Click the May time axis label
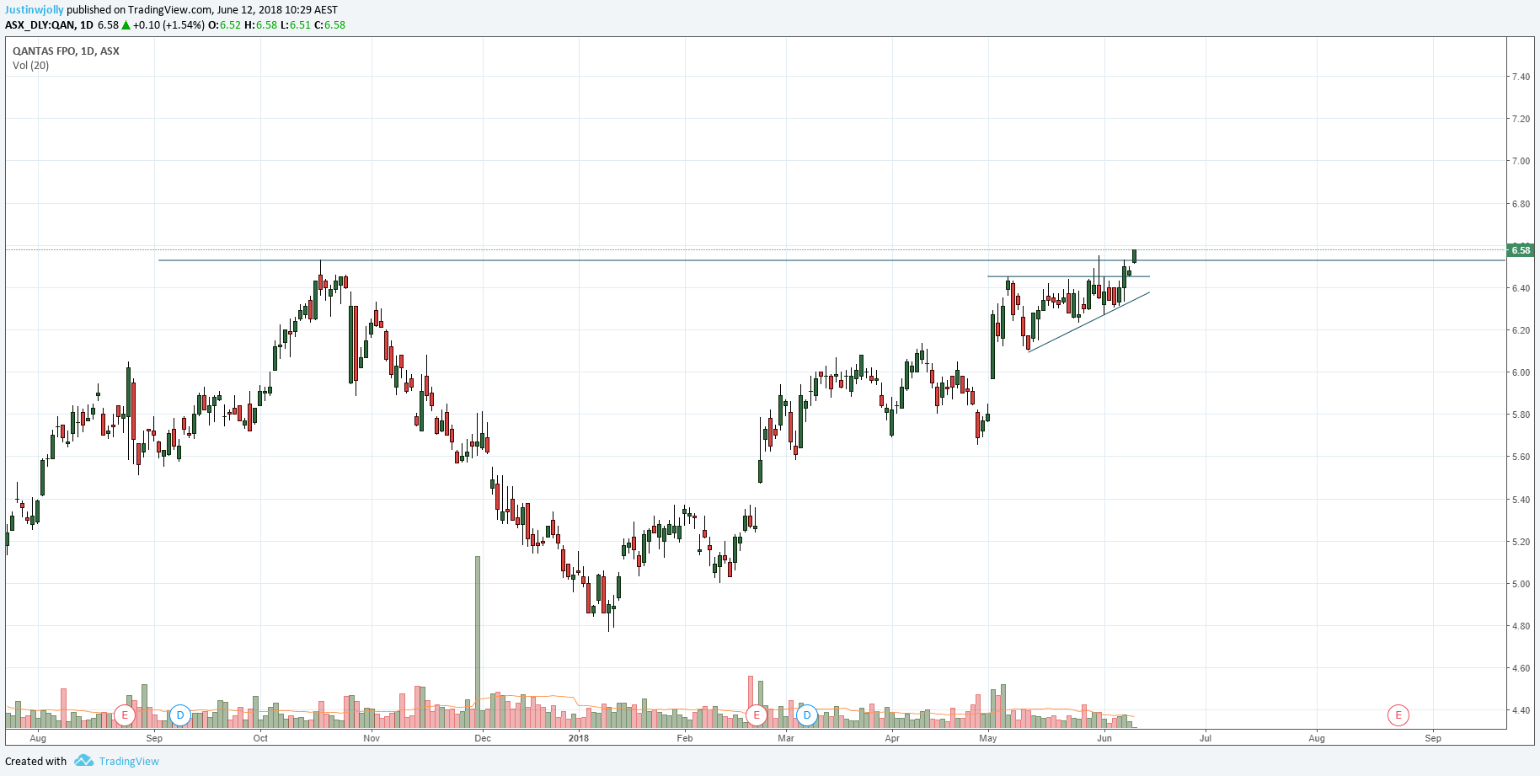The image size is (1540, 776). [x=988, y=738]
